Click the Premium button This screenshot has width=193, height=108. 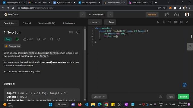point(152,15)
